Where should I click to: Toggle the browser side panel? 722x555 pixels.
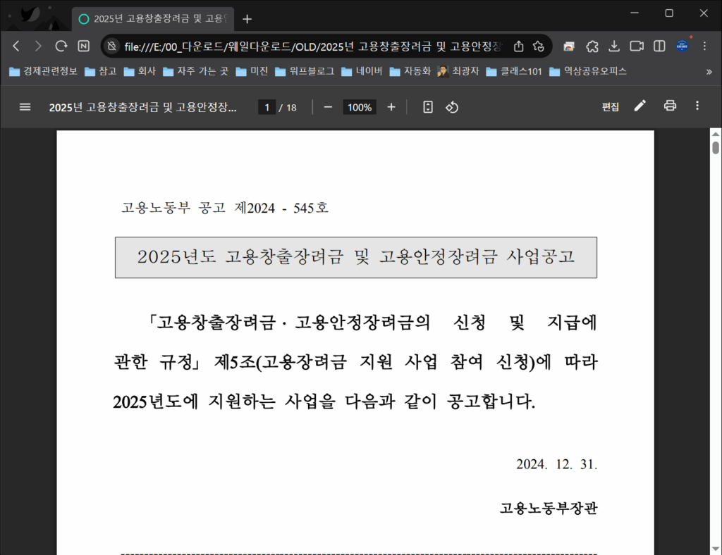(659, 46)
